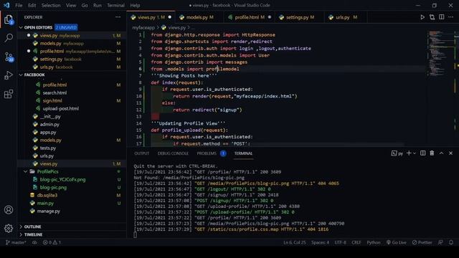Open search.html in the explorer tree

pos(55,92)
